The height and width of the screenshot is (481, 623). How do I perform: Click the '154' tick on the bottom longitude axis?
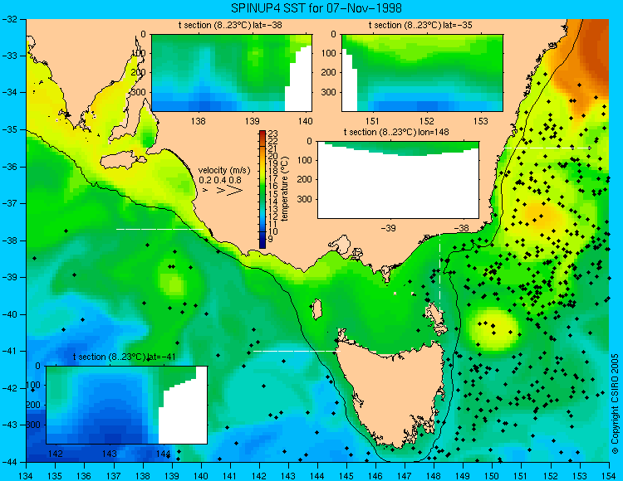[x=609, y=476]
